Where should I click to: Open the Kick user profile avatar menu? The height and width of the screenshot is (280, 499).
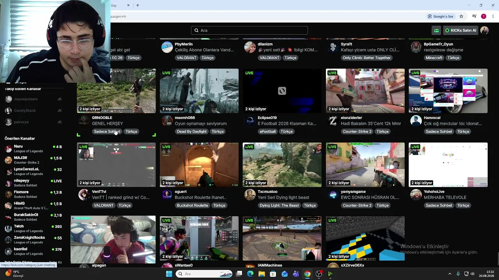[x=485, y=30]
